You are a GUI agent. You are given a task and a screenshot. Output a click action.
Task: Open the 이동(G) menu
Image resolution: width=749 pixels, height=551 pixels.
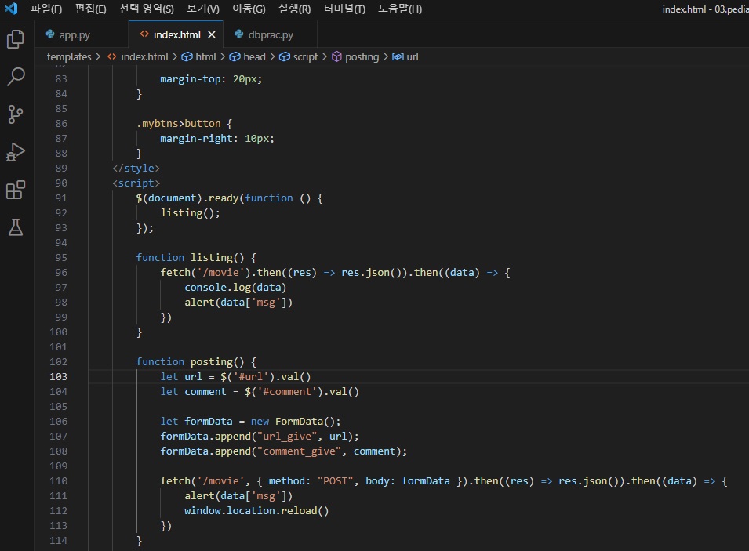click(x=249, y=9)
